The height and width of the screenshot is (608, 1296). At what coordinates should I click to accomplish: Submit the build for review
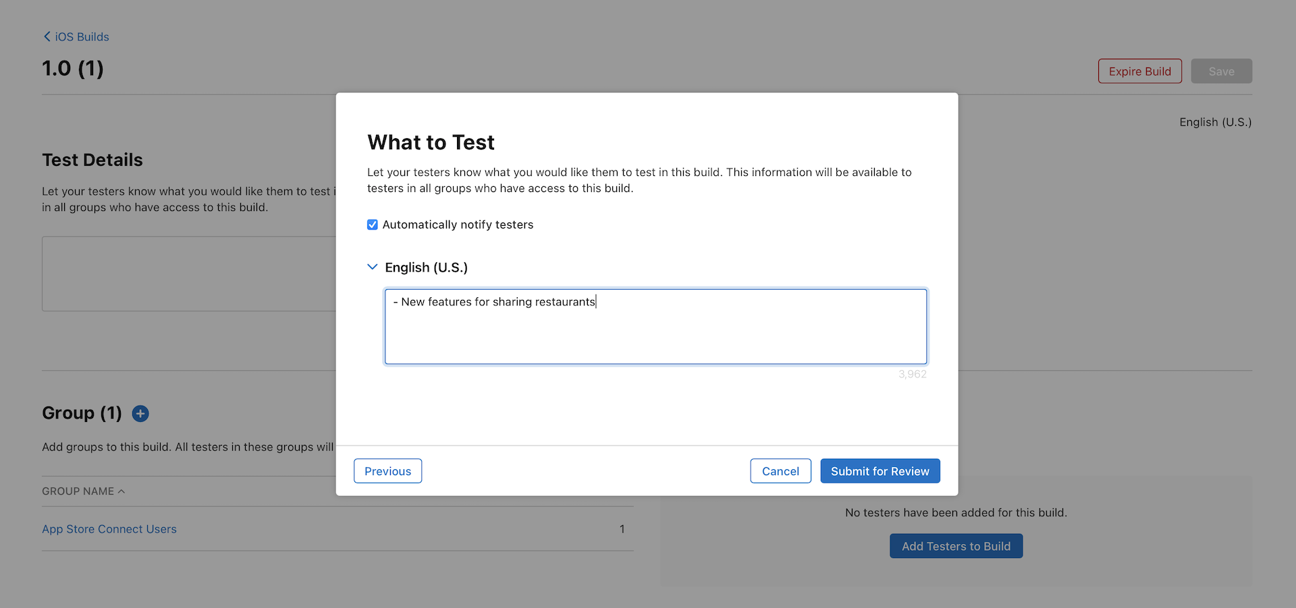click(x=880, y=470)
